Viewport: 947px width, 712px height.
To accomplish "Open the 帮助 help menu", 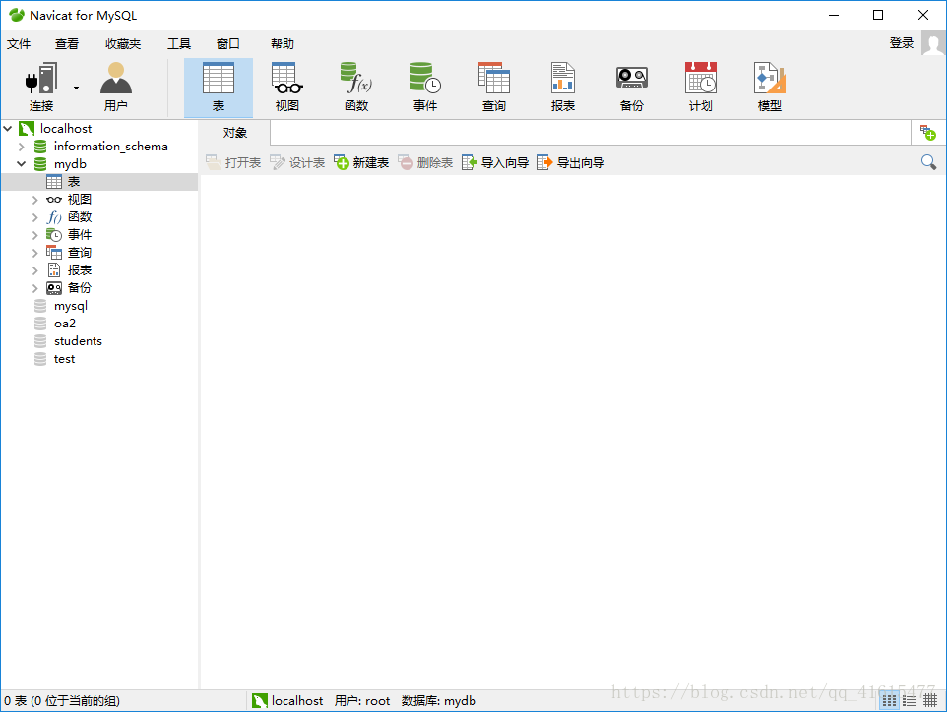I will pos(283,44).
